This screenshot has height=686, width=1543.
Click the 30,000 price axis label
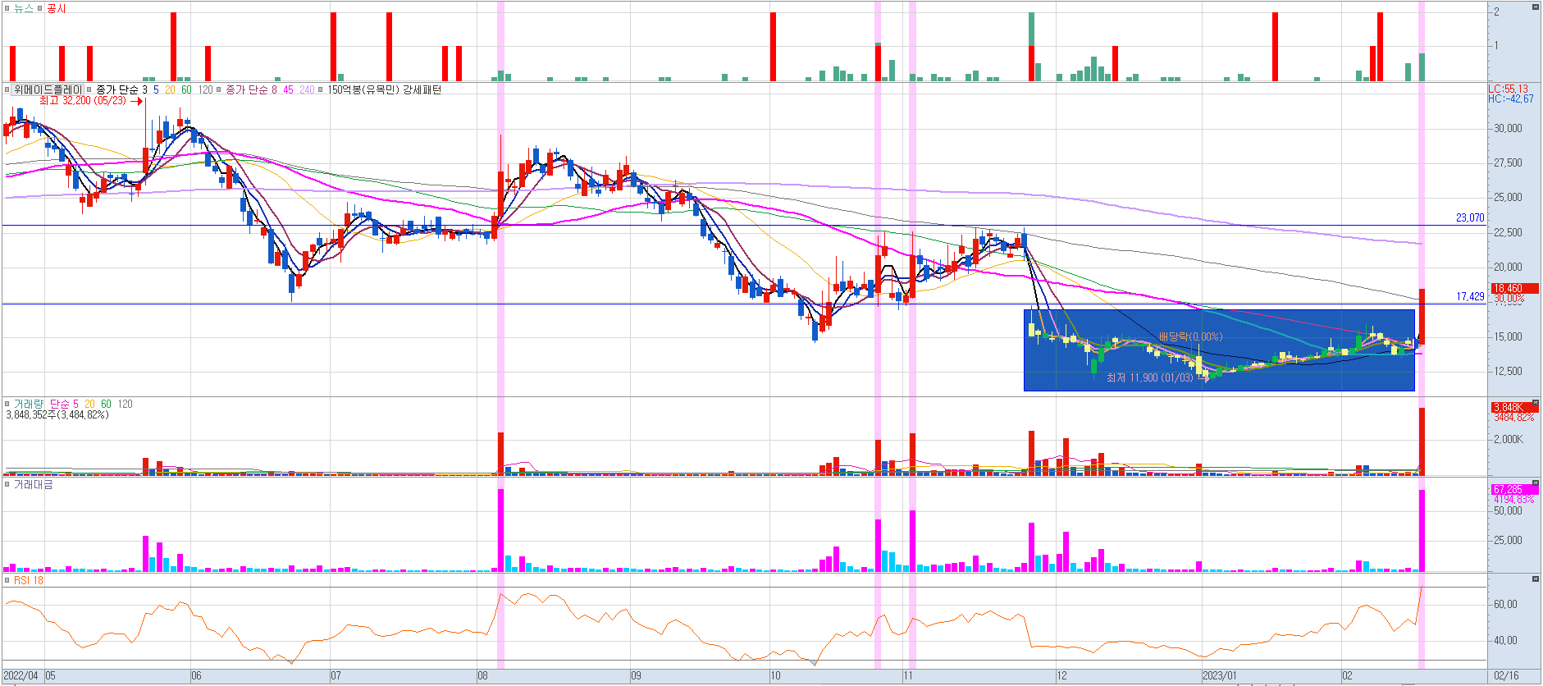tap(1508, 128)
